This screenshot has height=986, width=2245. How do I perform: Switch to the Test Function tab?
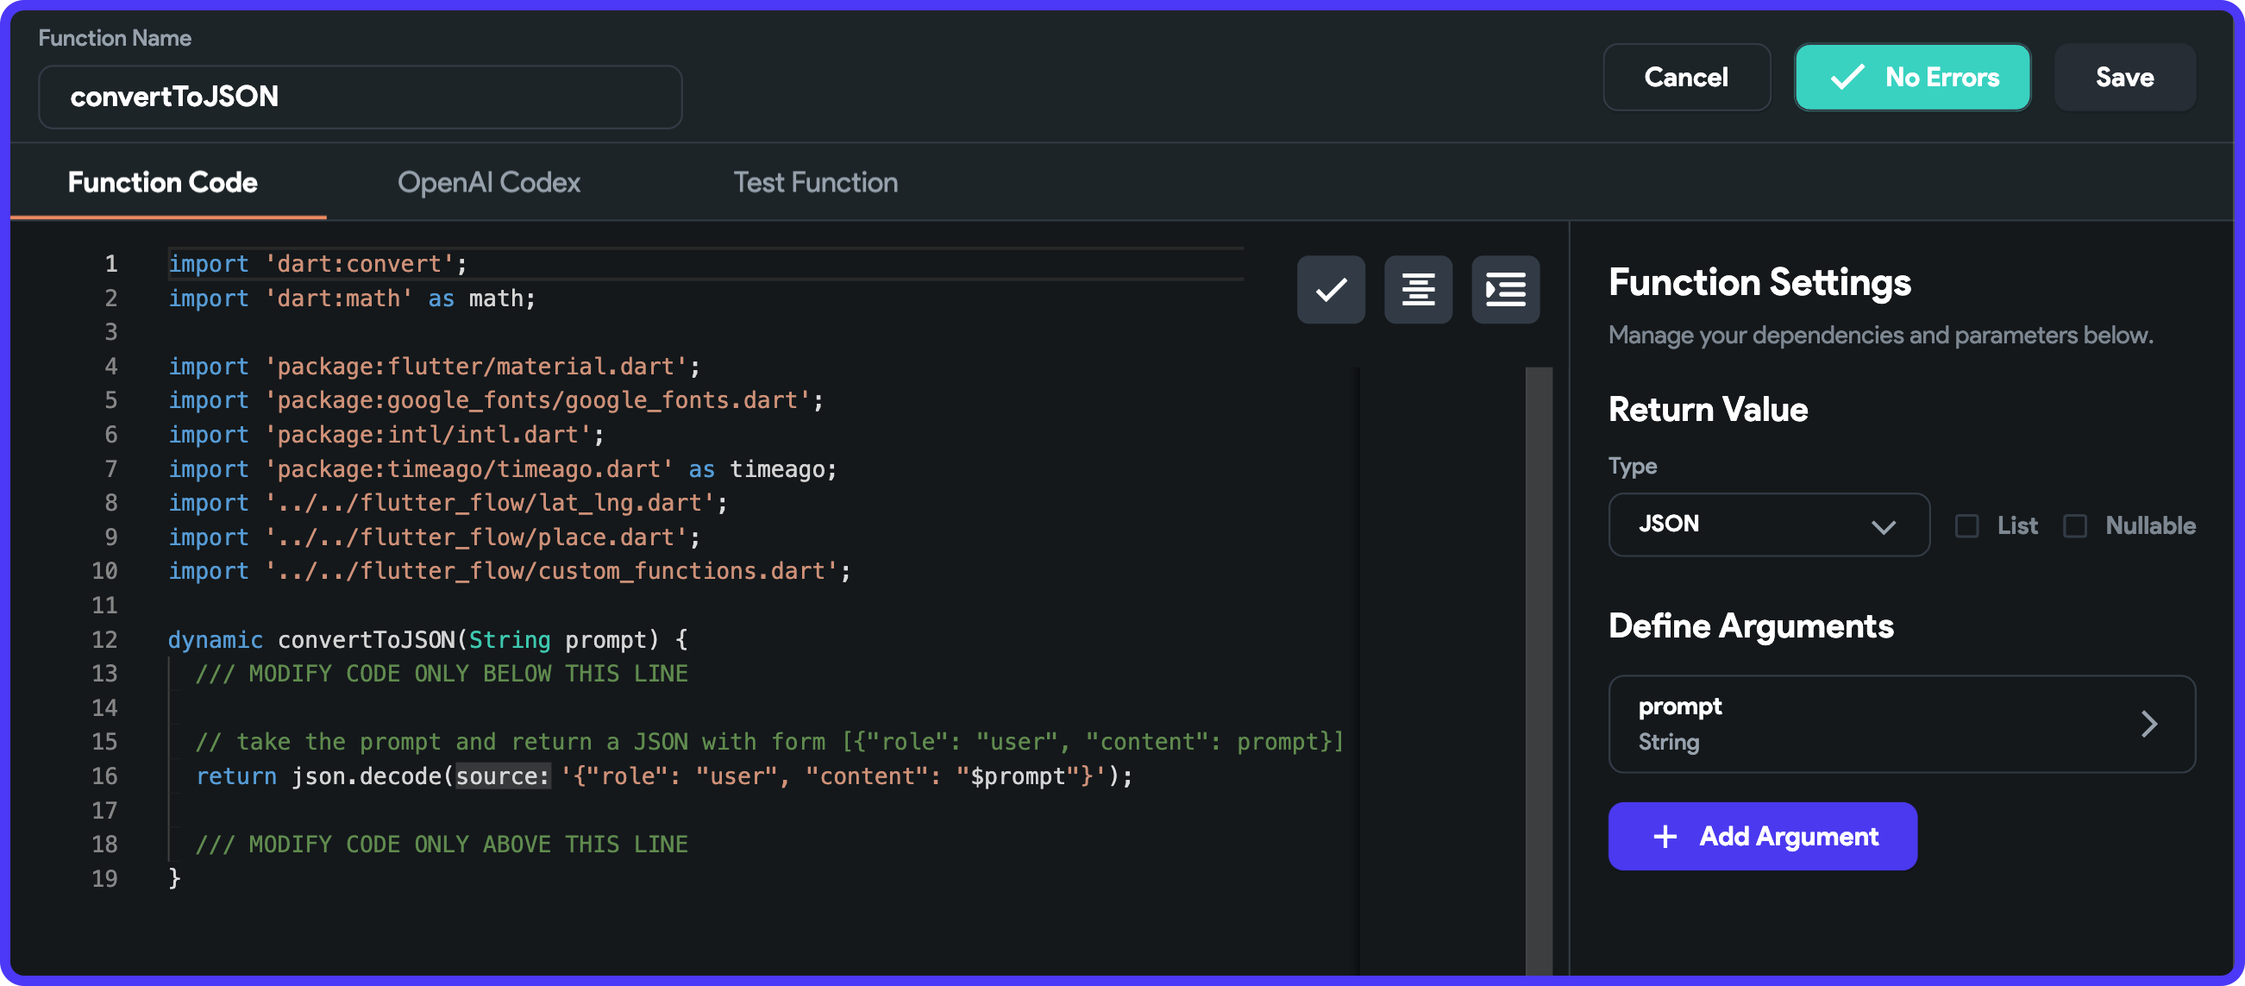816,182
